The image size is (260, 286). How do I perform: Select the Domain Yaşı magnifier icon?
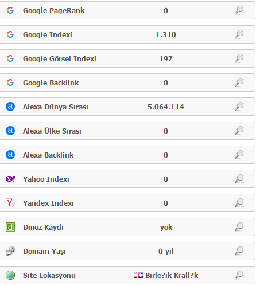point(239,251)
